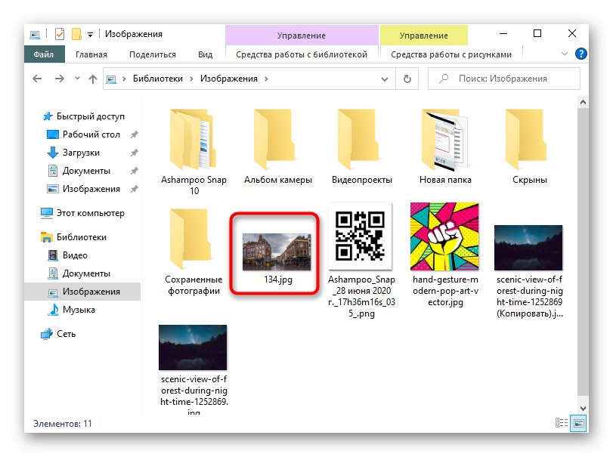Open the recent locations dropdown arrow

[77, 79]
